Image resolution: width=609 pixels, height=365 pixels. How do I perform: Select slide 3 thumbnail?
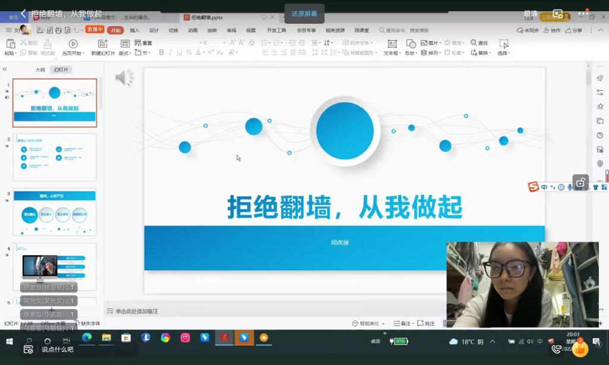pyautogui.click(x=55, y=212)
